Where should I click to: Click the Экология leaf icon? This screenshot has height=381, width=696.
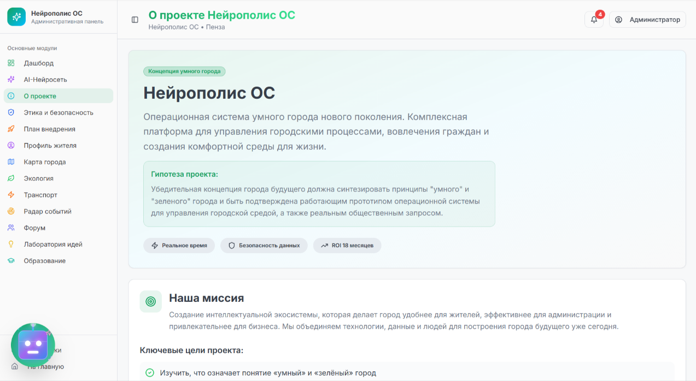click(11, 178)
